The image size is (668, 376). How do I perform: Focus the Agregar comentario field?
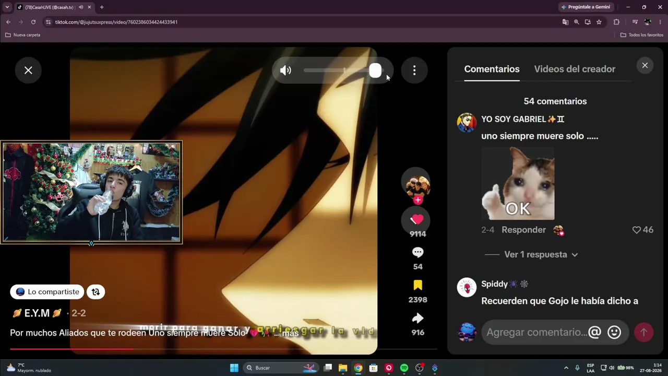click(536, 332)
